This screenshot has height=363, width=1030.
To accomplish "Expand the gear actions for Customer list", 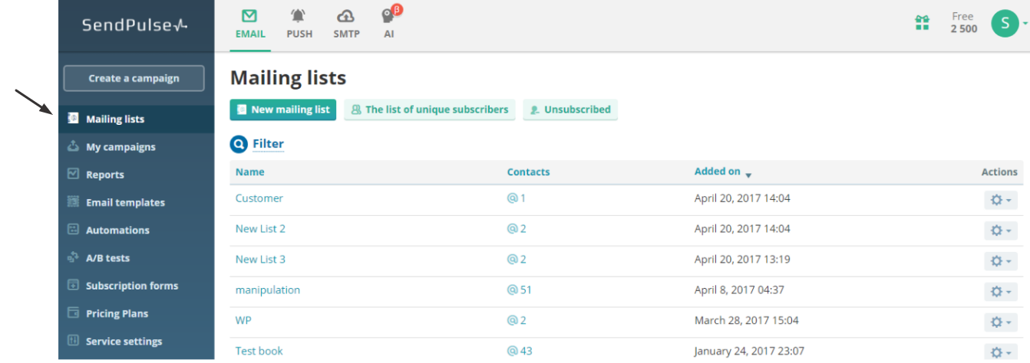I will point(1000,200).
